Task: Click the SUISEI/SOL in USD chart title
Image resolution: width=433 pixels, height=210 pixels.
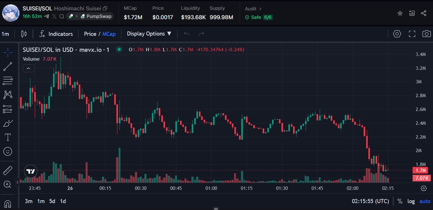Action: coord(66,50)
